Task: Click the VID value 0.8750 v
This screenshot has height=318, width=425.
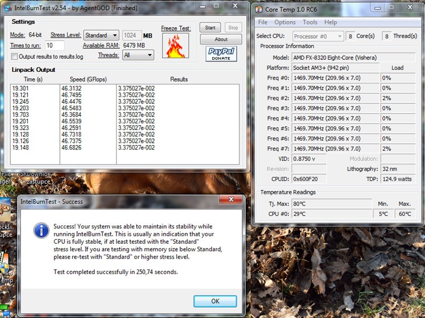Action: pos(309,159)
